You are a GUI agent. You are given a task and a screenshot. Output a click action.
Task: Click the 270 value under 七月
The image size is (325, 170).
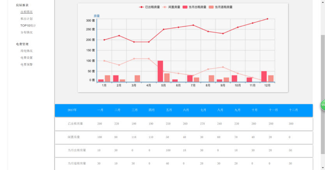tap(202, 124)
